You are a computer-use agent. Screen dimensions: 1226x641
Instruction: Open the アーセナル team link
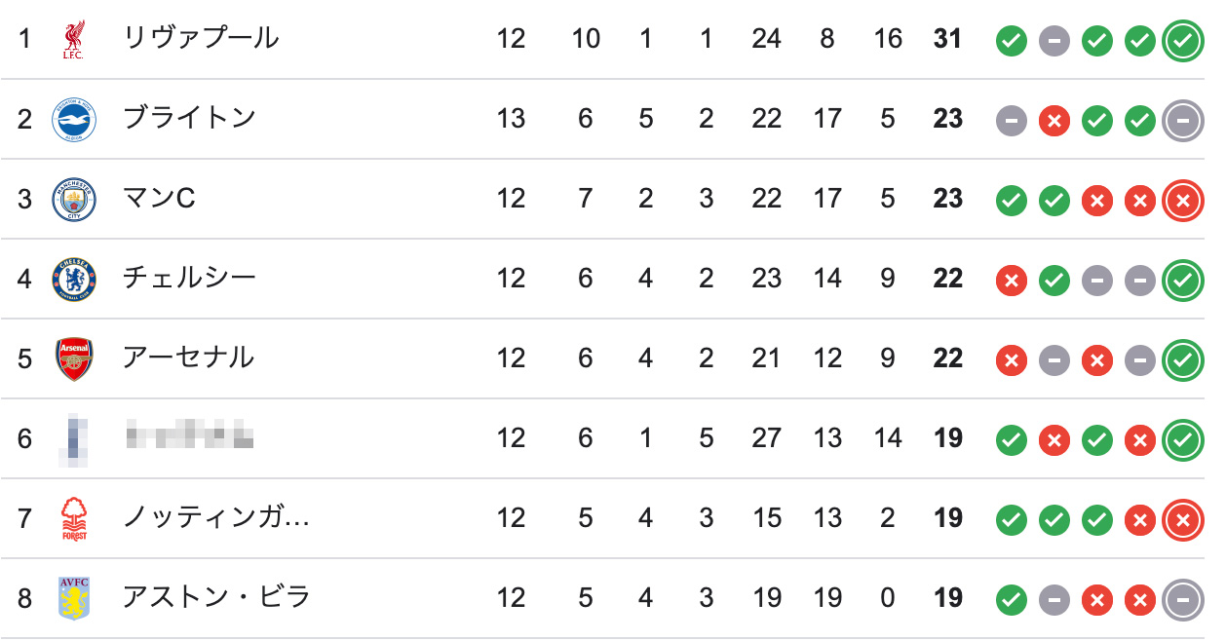pyautogui.click(x=188, y=358)
